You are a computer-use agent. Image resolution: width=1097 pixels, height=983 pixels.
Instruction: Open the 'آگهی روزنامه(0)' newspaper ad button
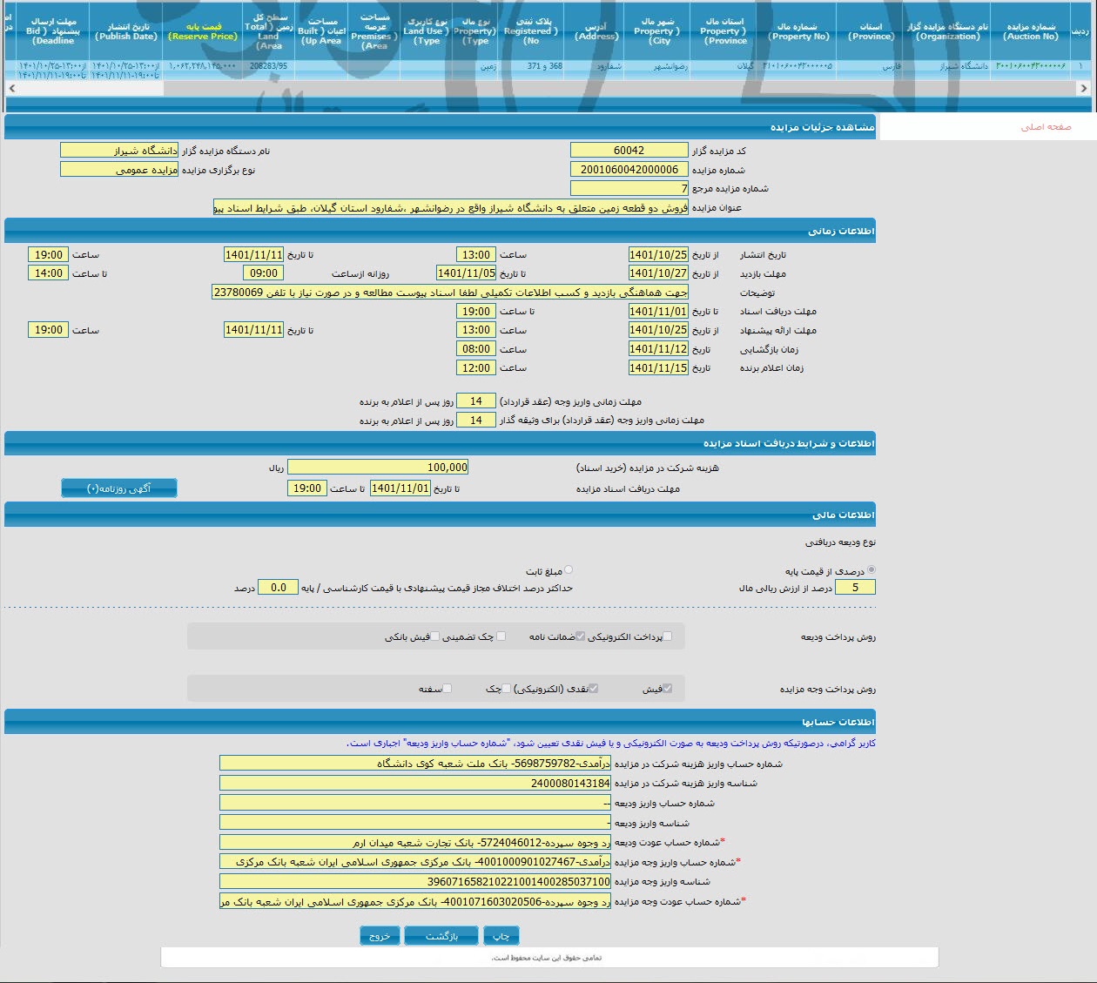click(x=119, y=488)
